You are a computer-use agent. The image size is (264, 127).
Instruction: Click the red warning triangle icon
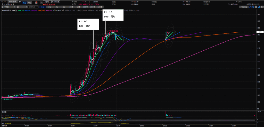[x=44, y=4]
